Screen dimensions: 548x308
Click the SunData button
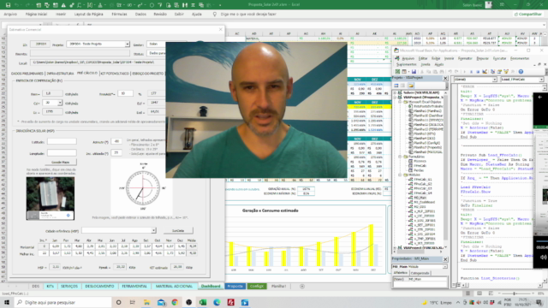click(x=178, y=231)
